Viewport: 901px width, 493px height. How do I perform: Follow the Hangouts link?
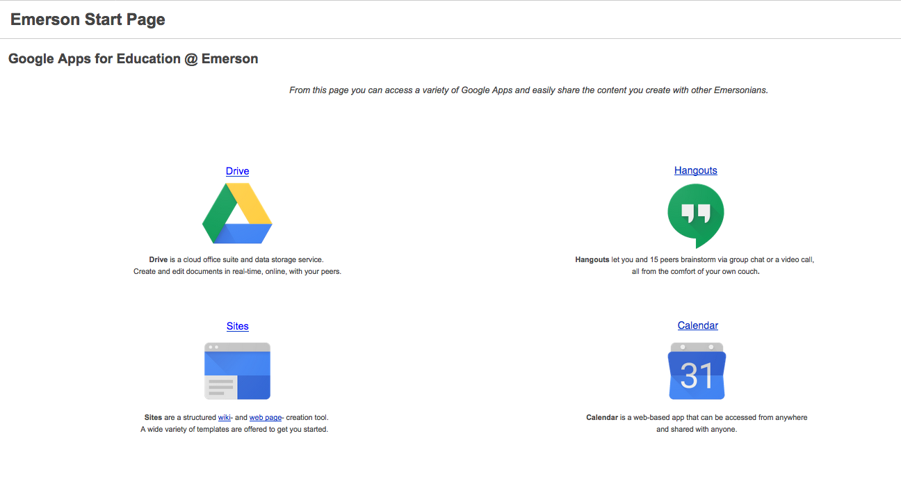[x=696, y=170]
